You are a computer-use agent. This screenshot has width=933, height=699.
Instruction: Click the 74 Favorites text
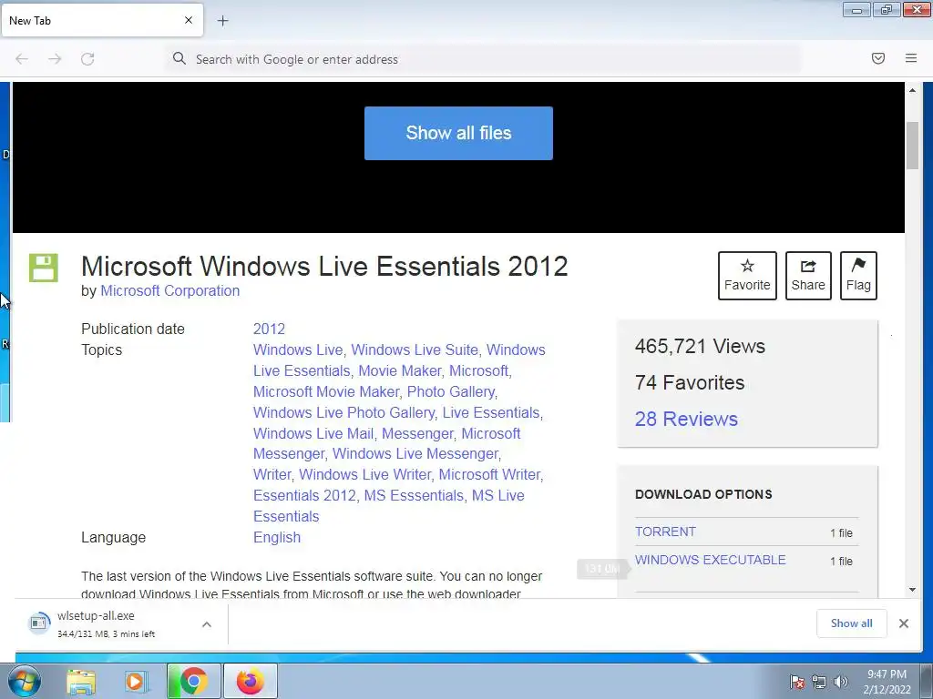click(689, 382)
